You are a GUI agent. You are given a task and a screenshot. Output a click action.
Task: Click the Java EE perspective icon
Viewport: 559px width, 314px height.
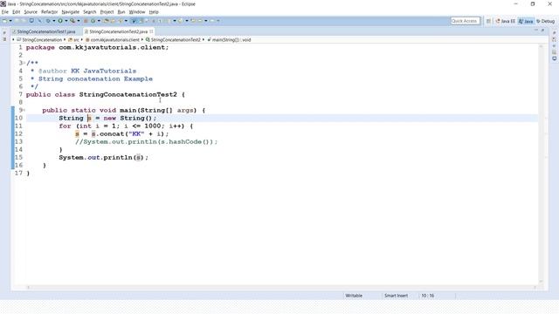pyautogui.click(x=498, y=21)
